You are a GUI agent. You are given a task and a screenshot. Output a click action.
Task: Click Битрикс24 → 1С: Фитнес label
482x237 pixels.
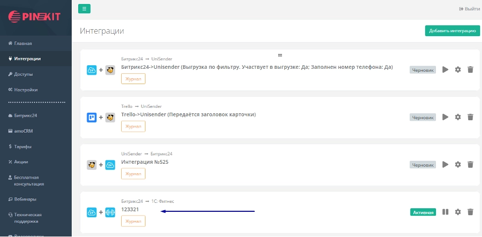point(147,201)
